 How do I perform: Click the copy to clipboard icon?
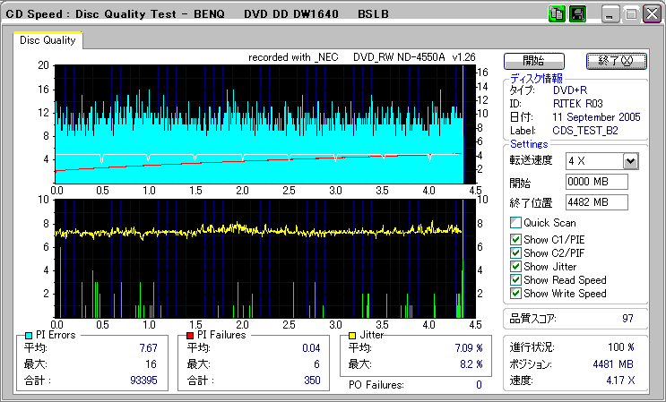[x=556, y=14]
